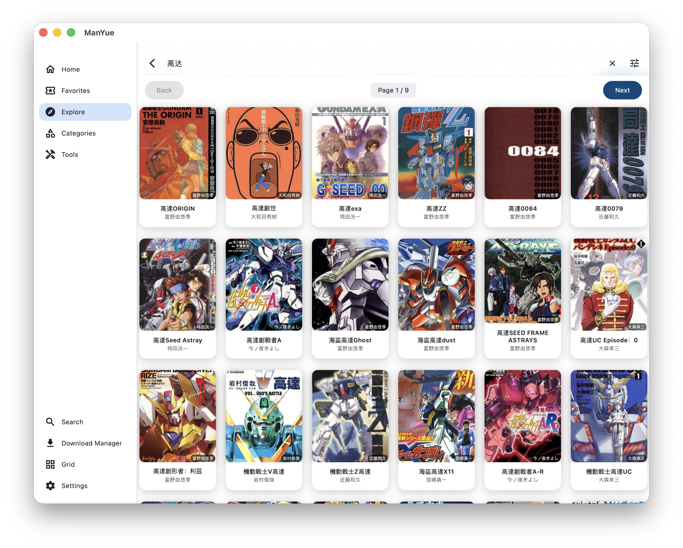The height and width of the screenshot is (548, 683).
Task: Click the back arrow beside 高达
Action: click(x=152, y=63)
